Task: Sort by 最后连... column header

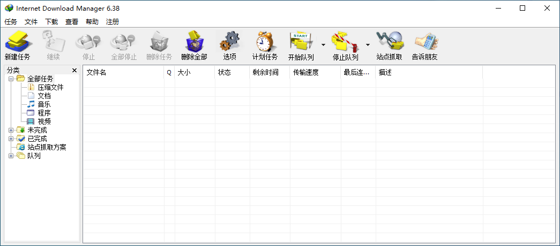Action: [358, 72]
